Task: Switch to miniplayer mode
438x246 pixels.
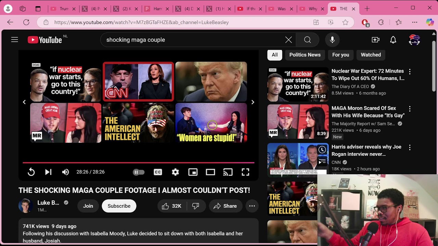Action: tap(193, 172)
